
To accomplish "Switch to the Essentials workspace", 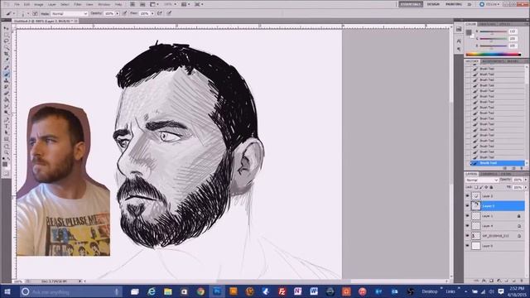I will tap(411, 4).
